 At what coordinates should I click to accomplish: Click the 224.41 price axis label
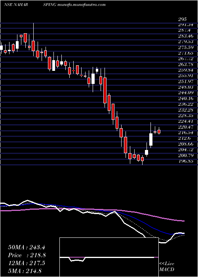pos(186,121)
